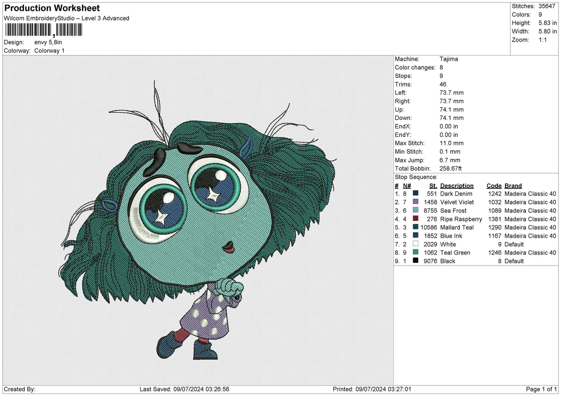
Task: Click the White thread color swatch
Action: pyautogui.click(x=416, y=244)
